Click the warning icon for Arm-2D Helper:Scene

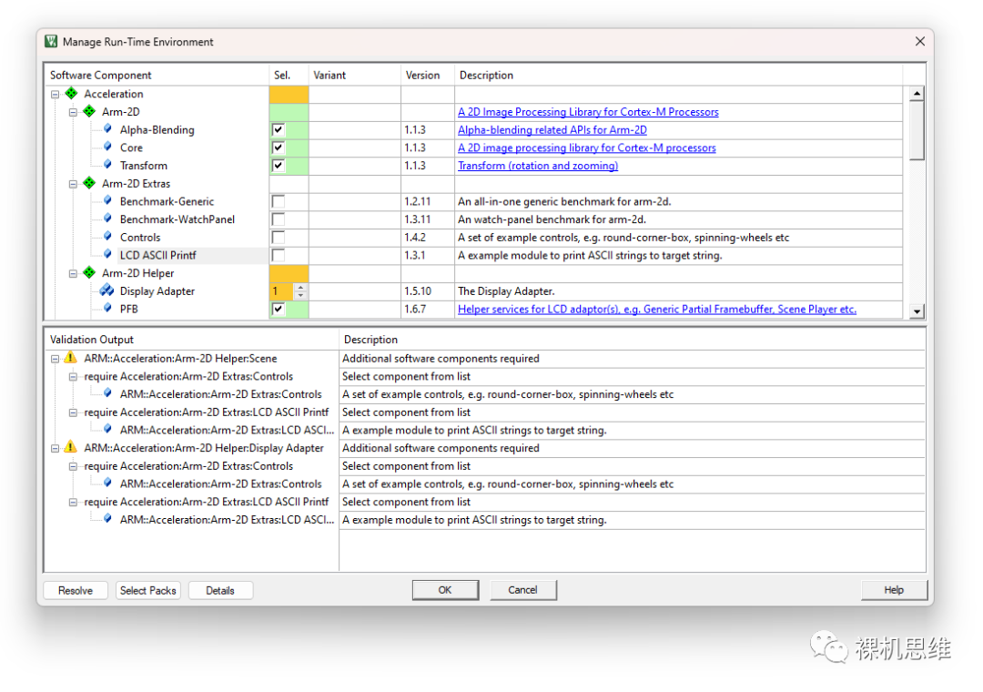(71, 358)
